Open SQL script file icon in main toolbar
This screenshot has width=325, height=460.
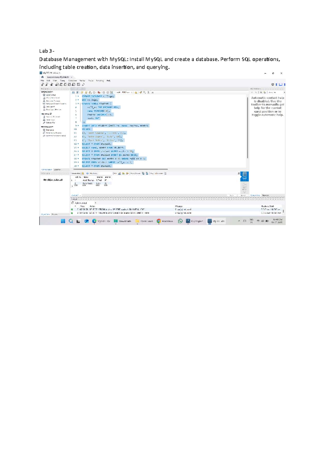coord(47,84)
